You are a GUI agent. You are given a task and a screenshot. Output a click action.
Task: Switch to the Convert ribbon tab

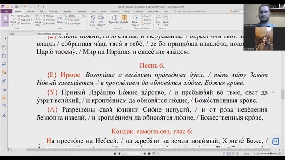click(x=31, y=12)
